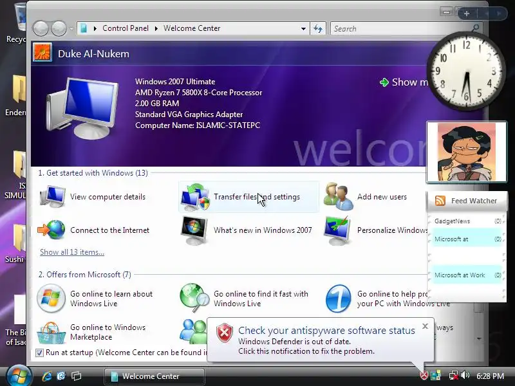The width and height of the screenshot is (515, 386).
Task: Click the clock gadget on sidebar
Action: coord(465,71)
